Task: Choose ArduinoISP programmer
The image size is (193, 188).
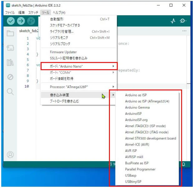Action: (147, 113)
